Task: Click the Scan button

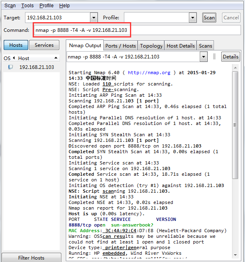Action: (209, 18)
